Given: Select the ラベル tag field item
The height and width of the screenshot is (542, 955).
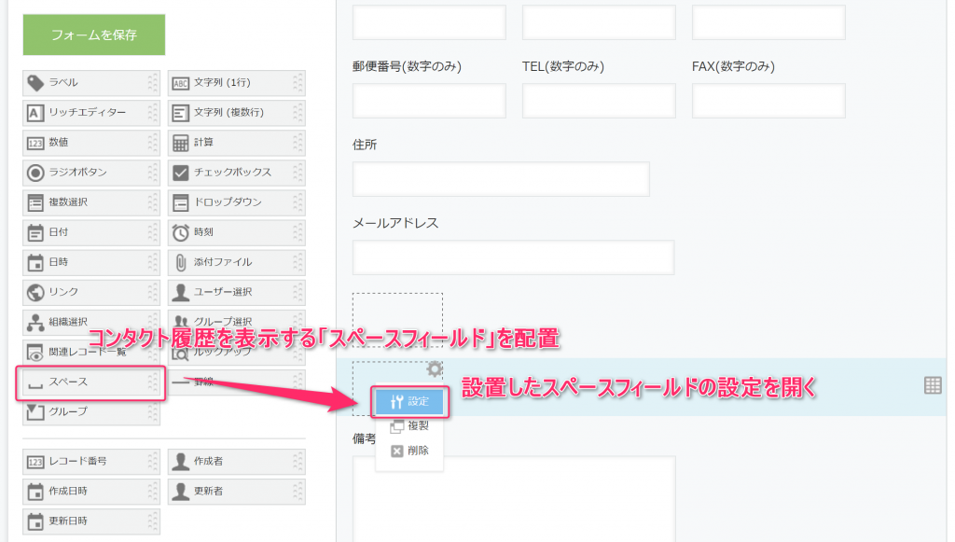Looking at the screenshot, I should click(x=91, y=83).
